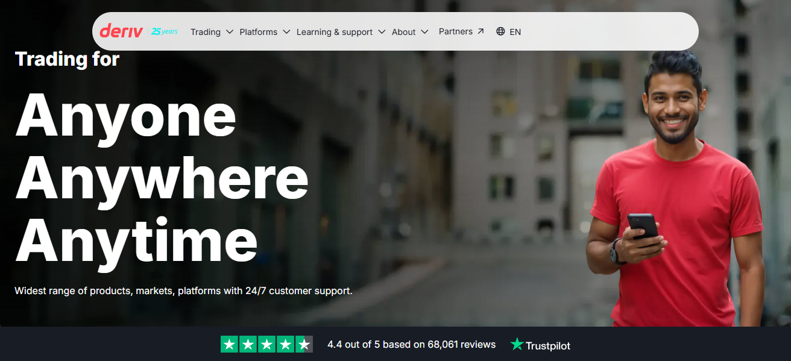
Task: Click the Trustpilot star logo
Action: (517, 345)
